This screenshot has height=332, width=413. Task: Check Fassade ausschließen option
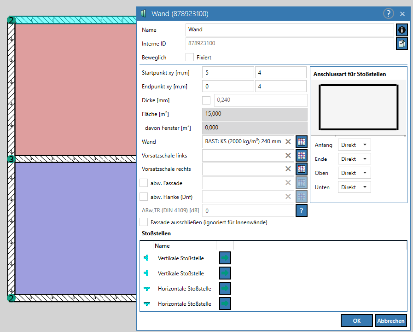pyautogui.click(x=144, y=222)
